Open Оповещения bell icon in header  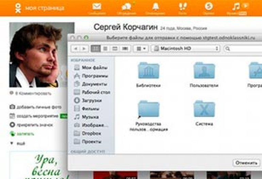(155, 7)
